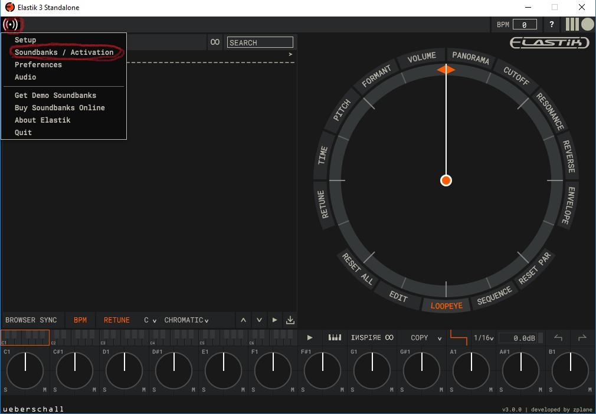This screenshot has height=414, width=596.
Task: Switch to the LOOPEYE tab
Action: [x=446, y=305]
